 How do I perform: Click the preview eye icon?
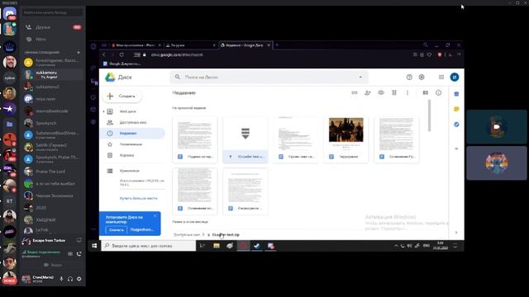pos(380,92)
